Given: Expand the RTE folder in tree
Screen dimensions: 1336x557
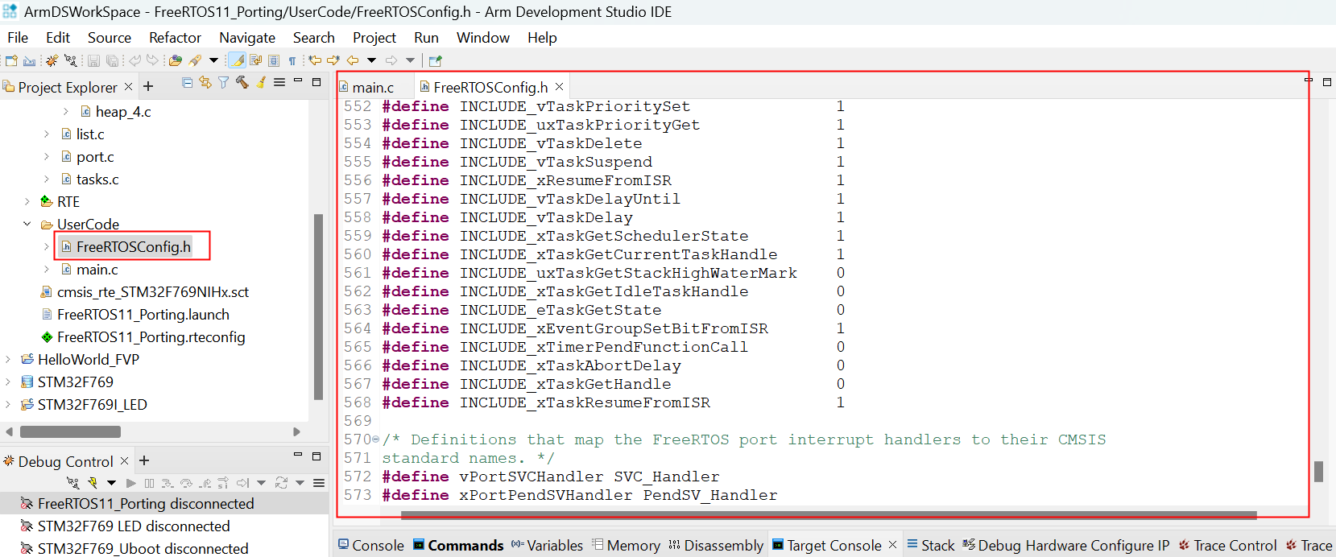Looking at the screenshot, I should tap(27, 202).
